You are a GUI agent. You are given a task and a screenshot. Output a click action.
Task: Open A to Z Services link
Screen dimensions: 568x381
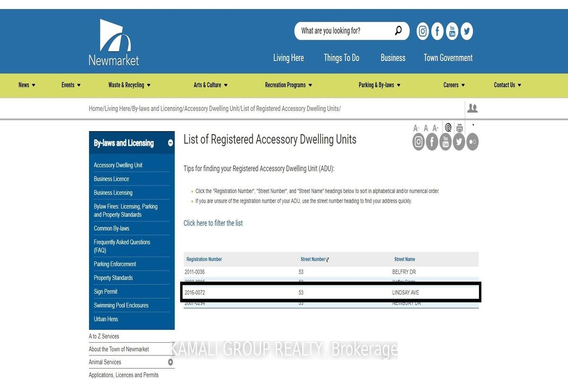coord(104,336)
